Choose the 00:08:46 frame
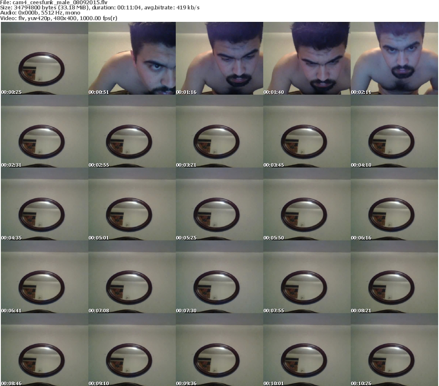Screen dimensions: 439x386 coord(45,350)
